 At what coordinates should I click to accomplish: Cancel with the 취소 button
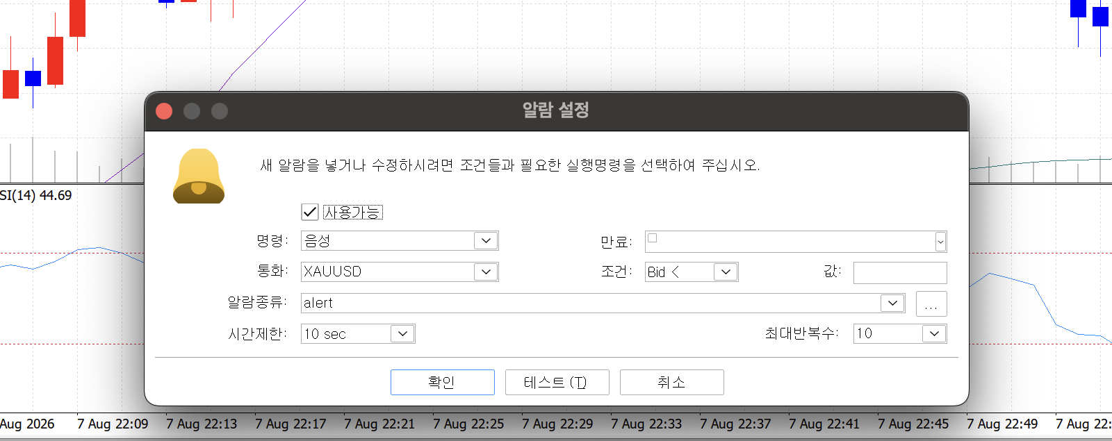[672, 382]
